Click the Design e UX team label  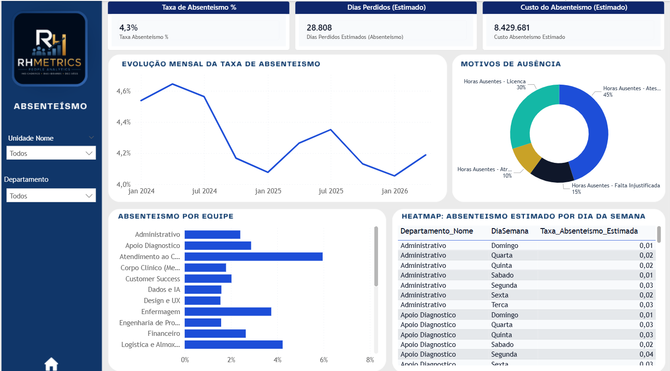click(x=162, y=301)
